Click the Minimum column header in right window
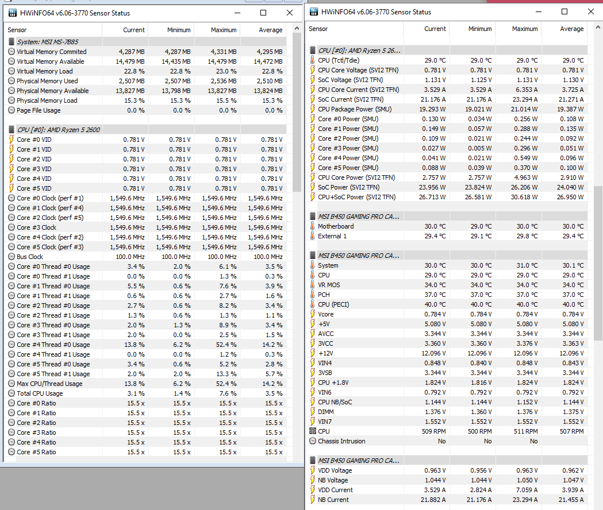The image size is (603, 510). [x=473, y=29]
